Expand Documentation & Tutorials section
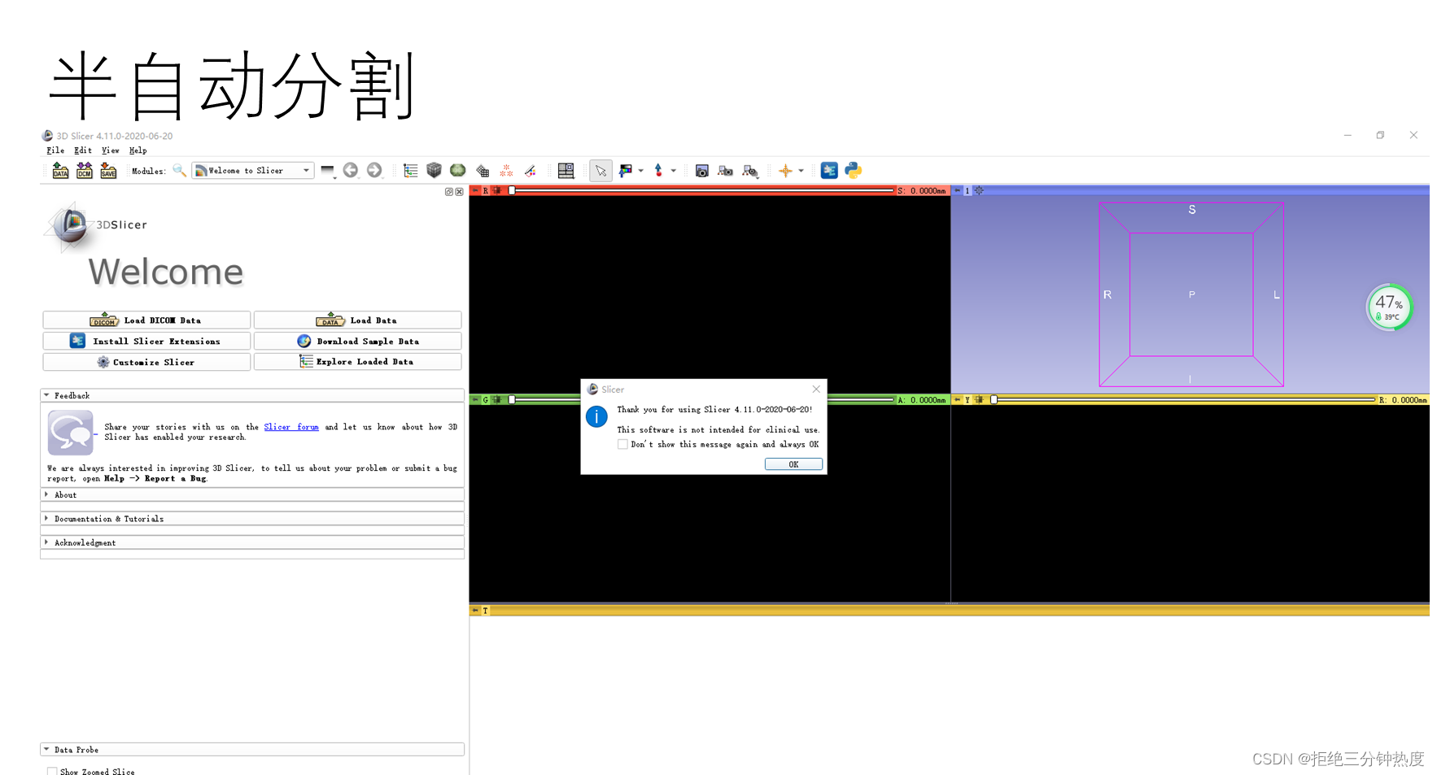This screenshot has width=1437, height=775. 252,518
